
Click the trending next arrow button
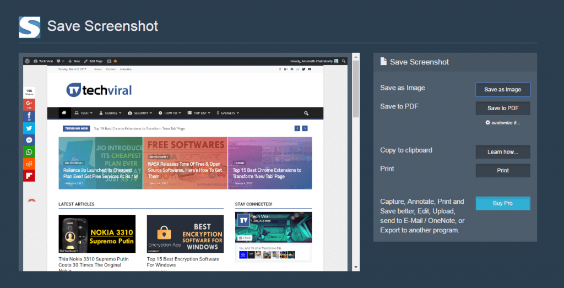[305, 128]
